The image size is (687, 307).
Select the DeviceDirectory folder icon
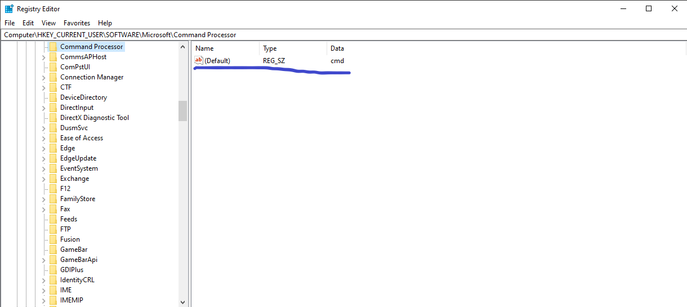coord(53,97)
